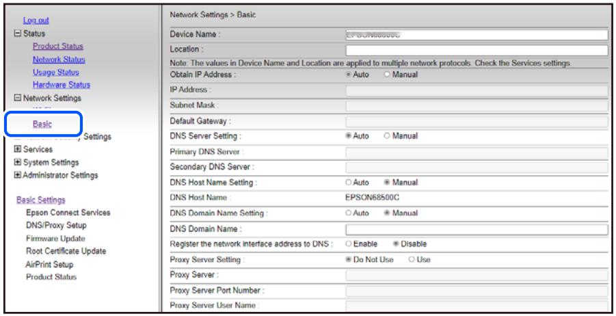Click the Location input field

pos(477,50)
